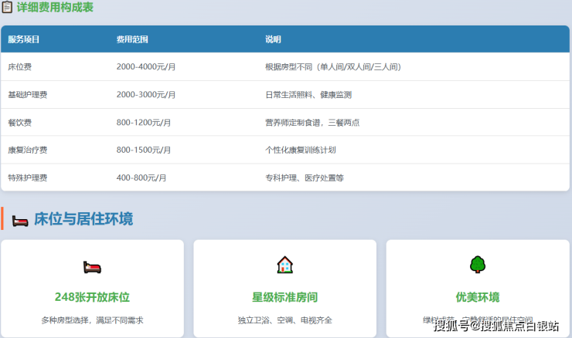This screenshot has width=572, height=338.
Task: Click the 床位费 row label
Action: pos(20,67)
